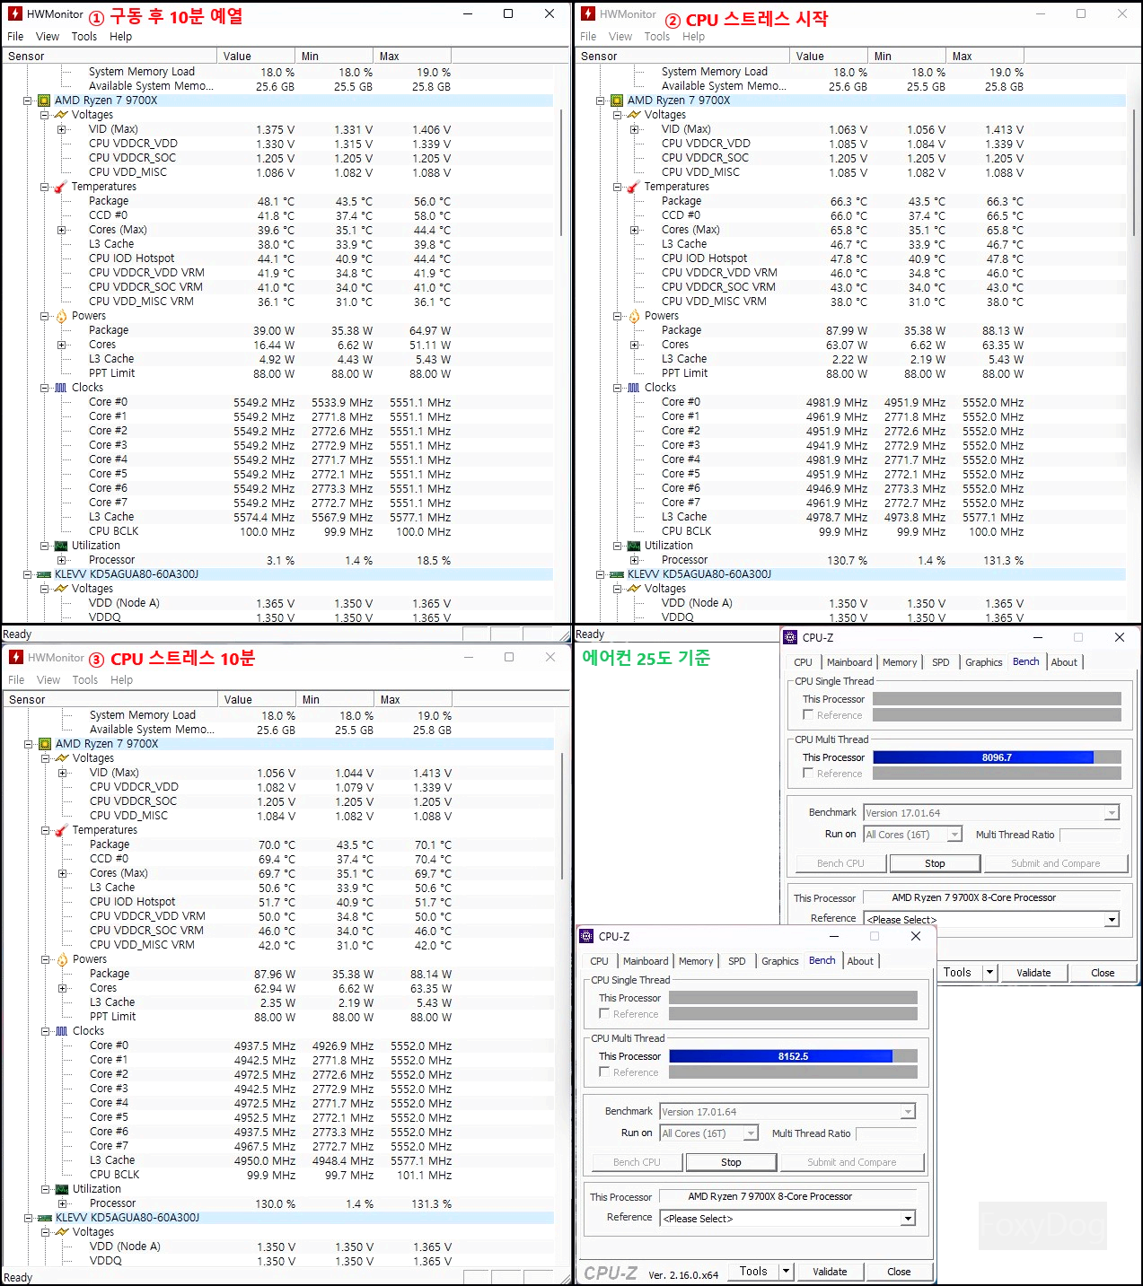Screen dimensions: 1143x1286
Task: Tick Multi Thread Reference checkbox in CPU-Z 8096.7 window
Action: [x=808, y=773]
